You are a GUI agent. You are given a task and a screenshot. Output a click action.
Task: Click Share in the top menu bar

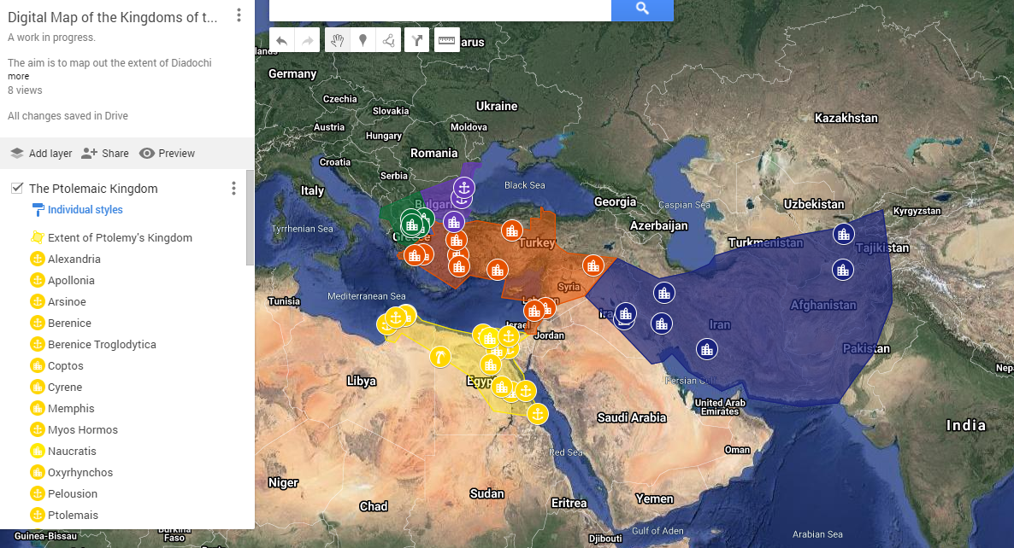pos(104,153)
